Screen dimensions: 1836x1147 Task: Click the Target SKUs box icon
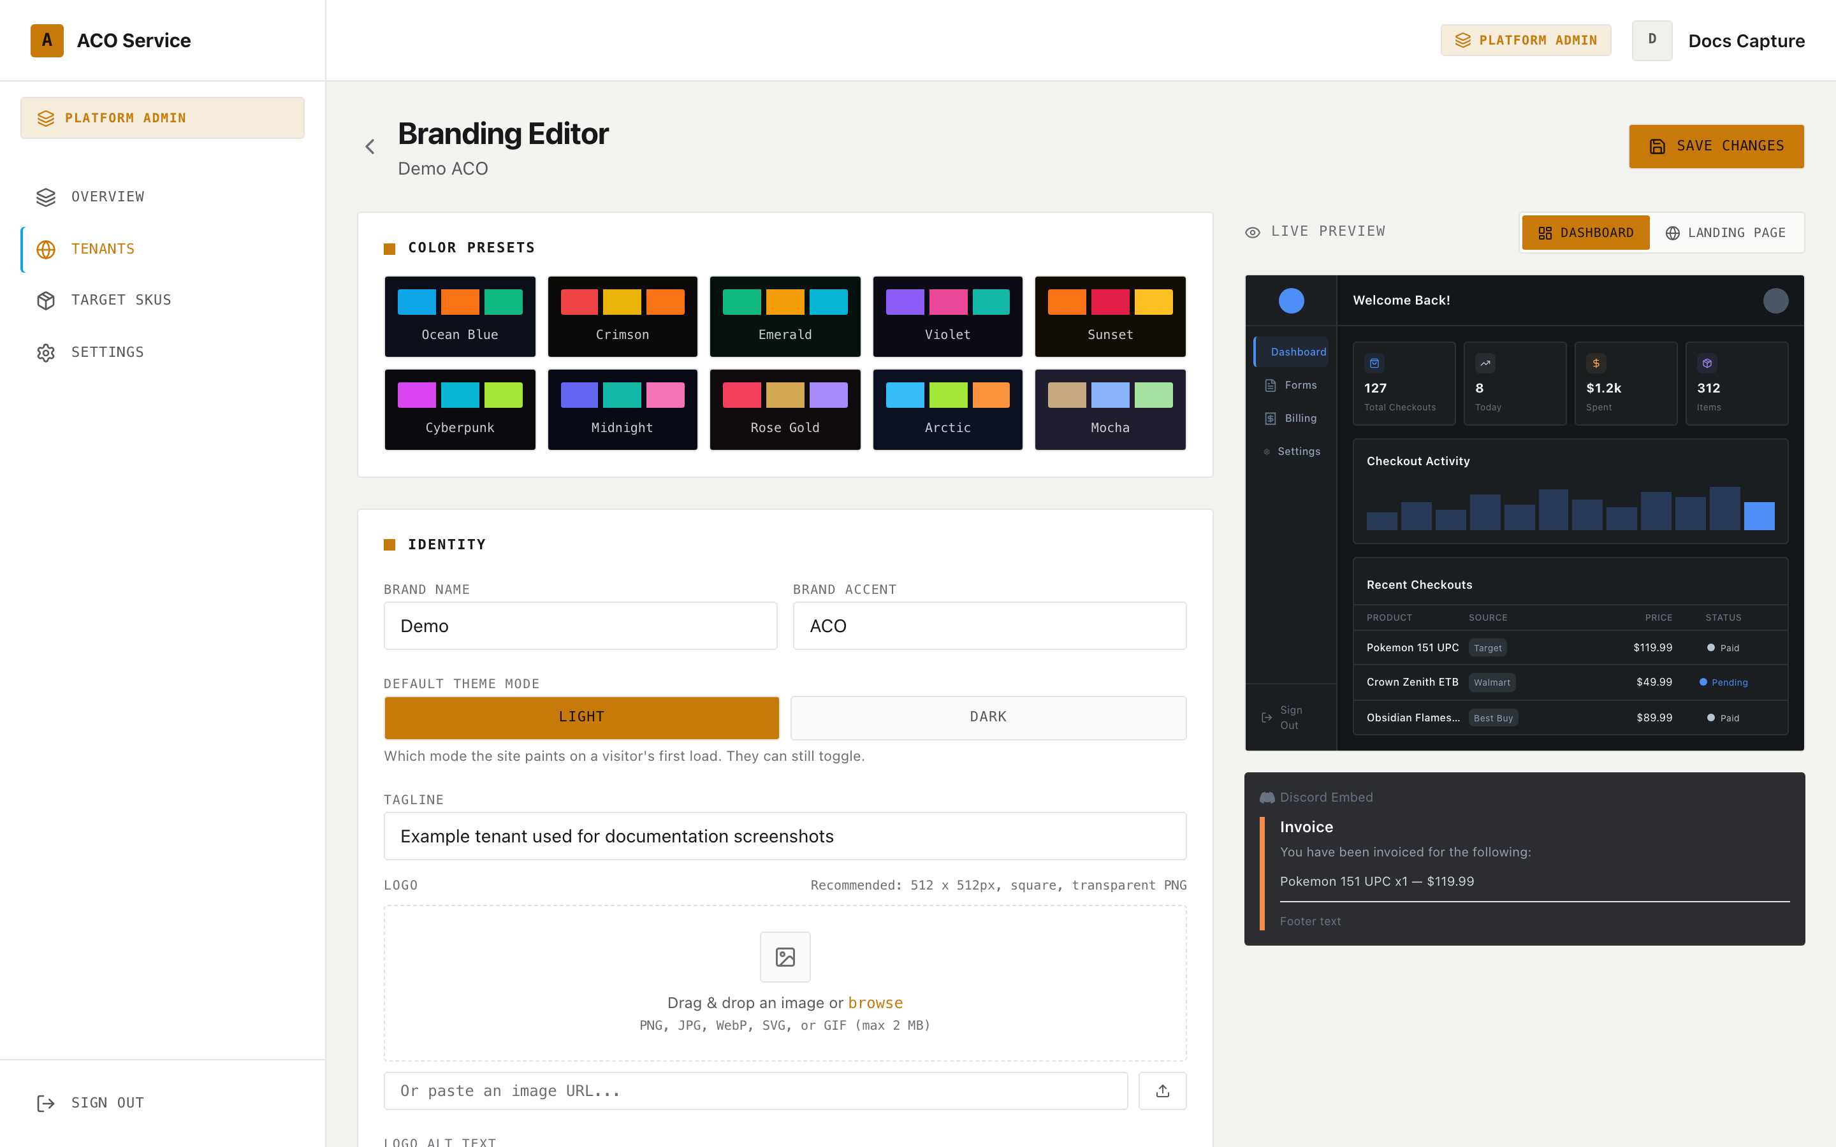pyautogui.click(x=47, y=300)
